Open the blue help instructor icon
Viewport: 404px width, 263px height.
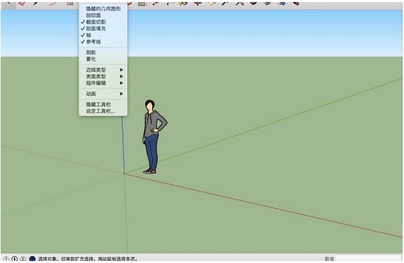pos(32,258)
